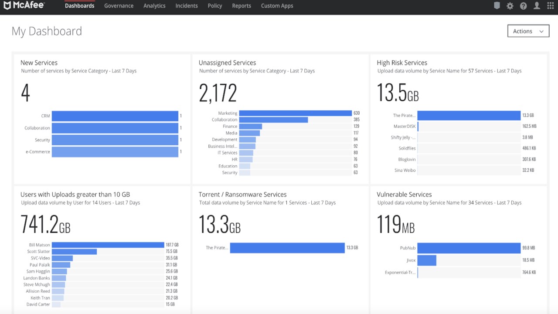Click the Bill Matson upload bar

[108, 245]
